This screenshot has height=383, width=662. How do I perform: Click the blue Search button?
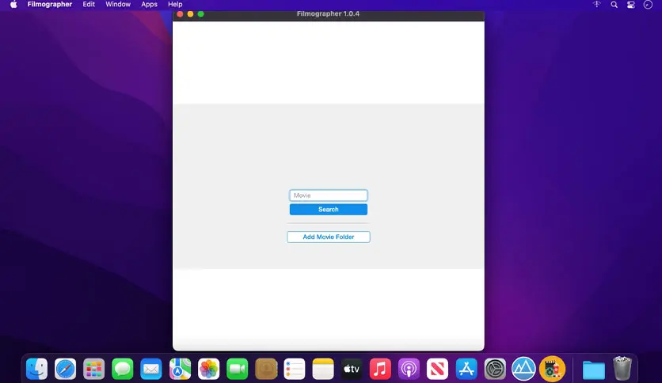[328, 209]
